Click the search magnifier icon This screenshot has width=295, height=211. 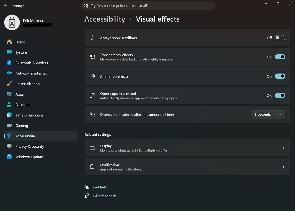click(86, 6)
